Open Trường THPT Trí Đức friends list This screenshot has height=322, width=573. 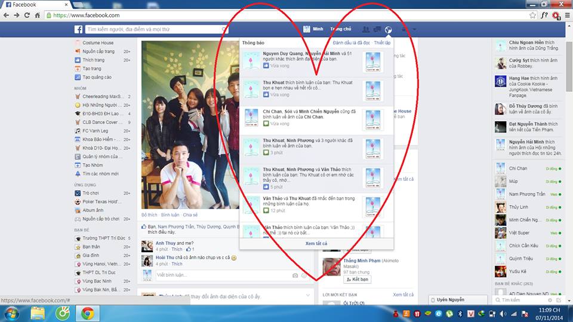point(104,239)
